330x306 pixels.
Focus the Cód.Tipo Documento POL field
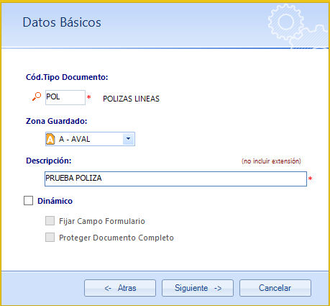coord(65,97)
